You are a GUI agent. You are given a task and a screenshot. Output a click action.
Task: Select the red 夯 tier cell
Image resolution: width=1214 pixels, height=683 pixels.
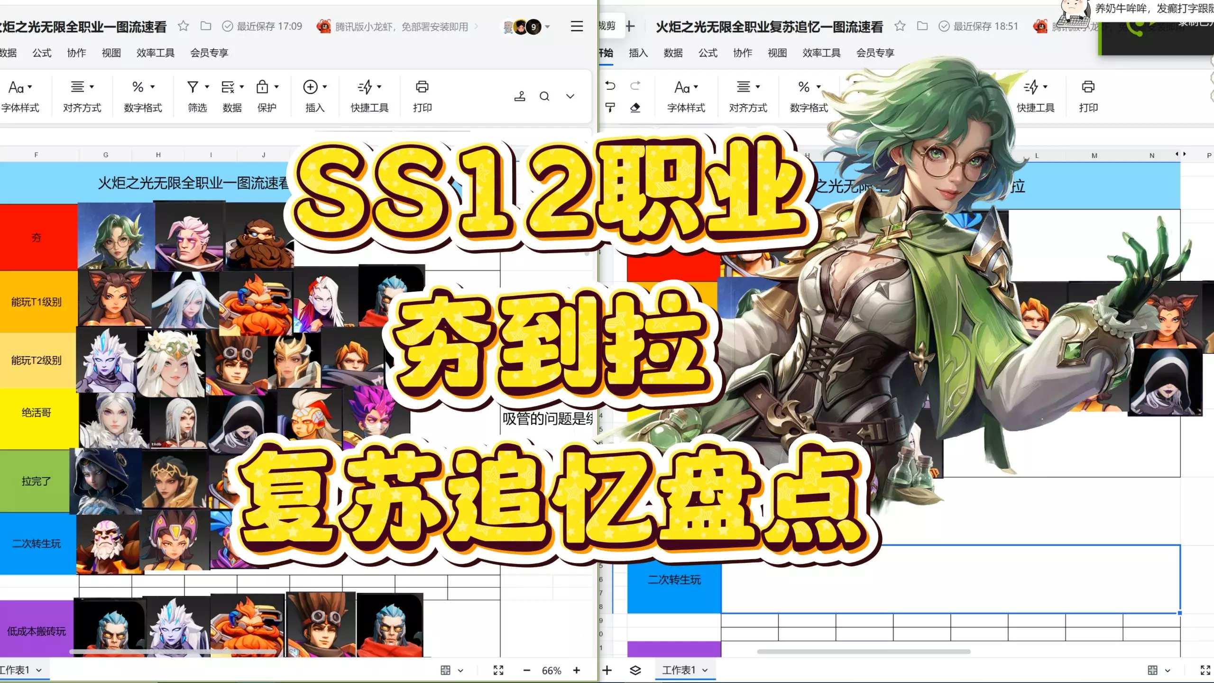(37, 237)
